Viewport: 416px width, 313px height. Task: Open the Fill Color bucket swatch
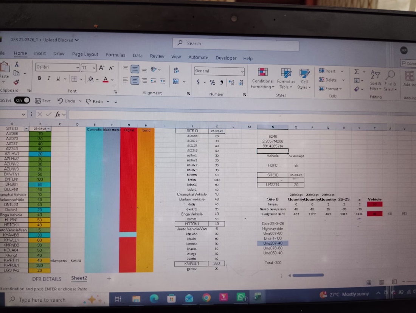[91, 79]
